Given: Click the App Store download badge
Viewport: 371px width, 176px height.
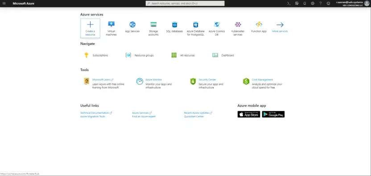Looking at the screenshot, I should [249, 114].
